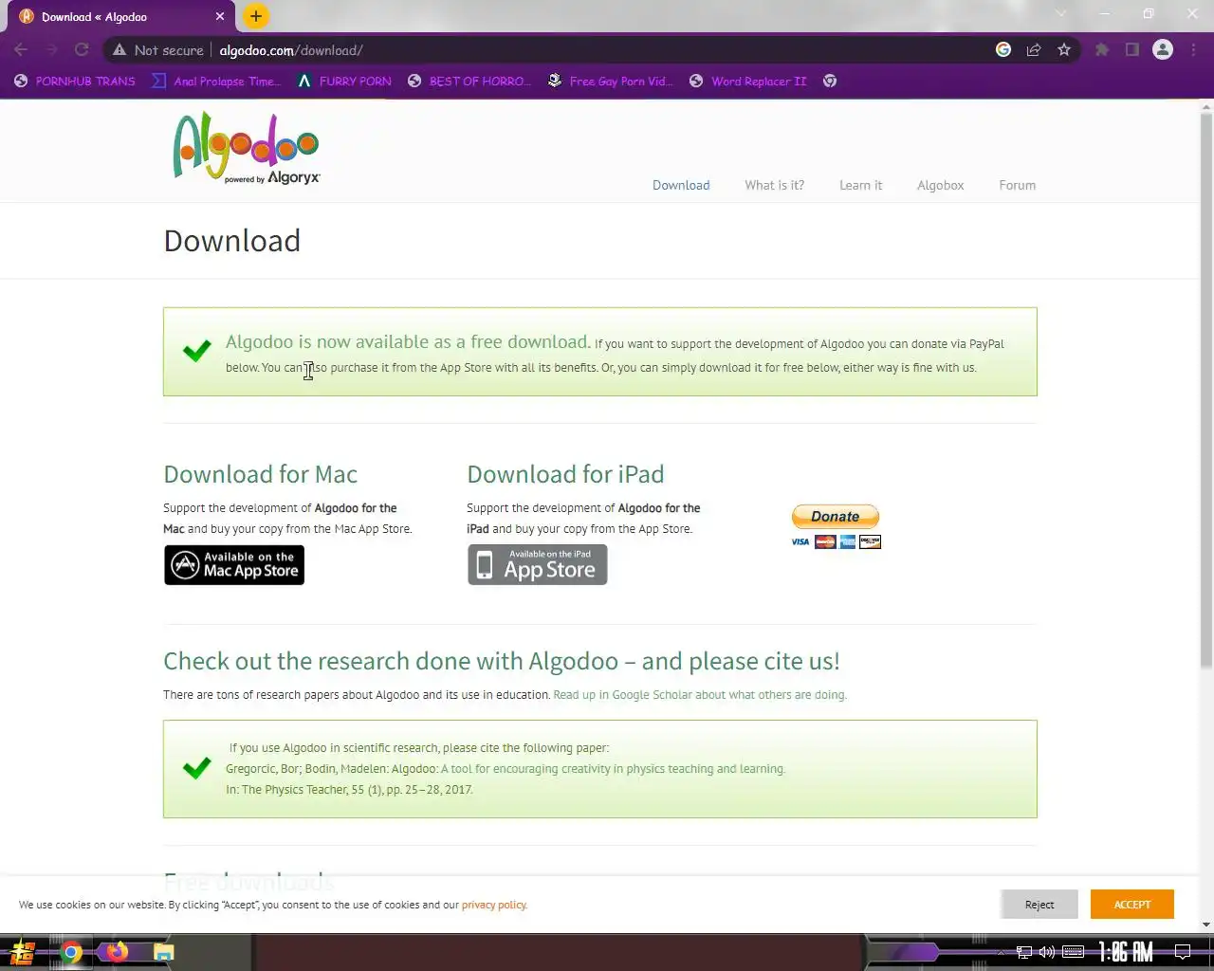Click the network icon in system tray
Viewport: 1214px width, 971px height.
pyautogui.click(x=1024, y=952)
